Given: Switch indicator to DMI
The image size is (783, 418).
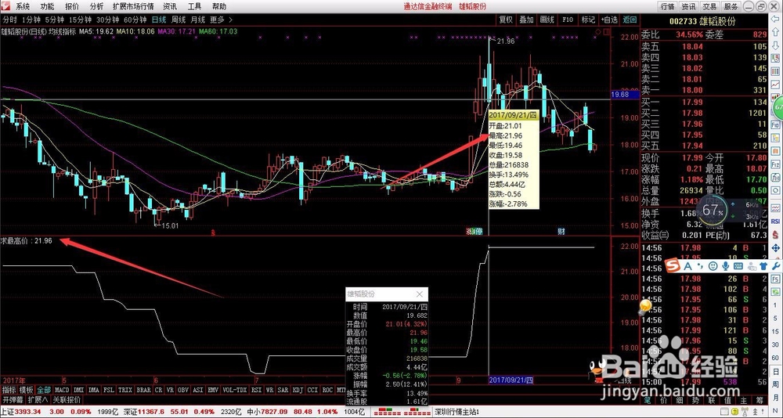Looking at the screenshot, I should click(79, 390).
